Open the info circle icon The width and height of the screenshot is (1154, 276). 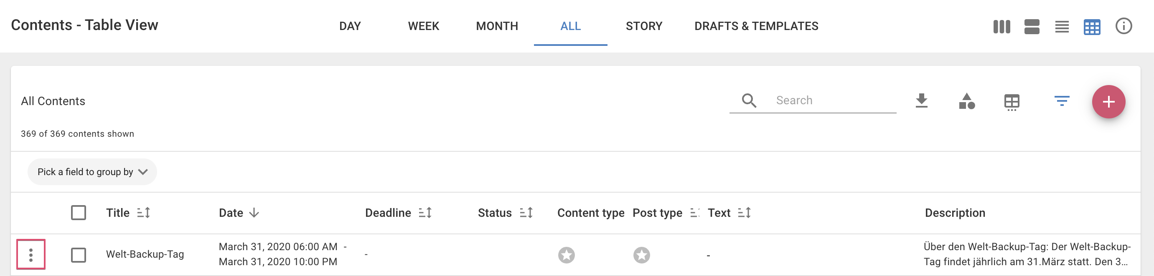pos(1123,26)
